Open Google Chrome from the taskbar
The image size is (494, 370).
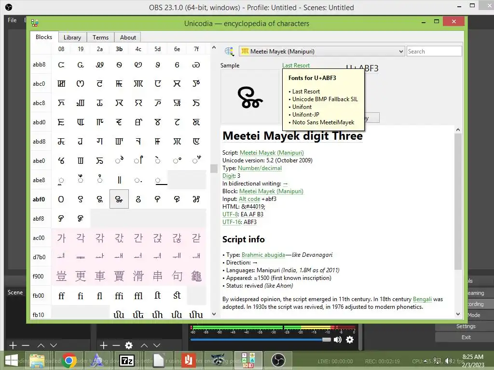click(x=69, y=360)
